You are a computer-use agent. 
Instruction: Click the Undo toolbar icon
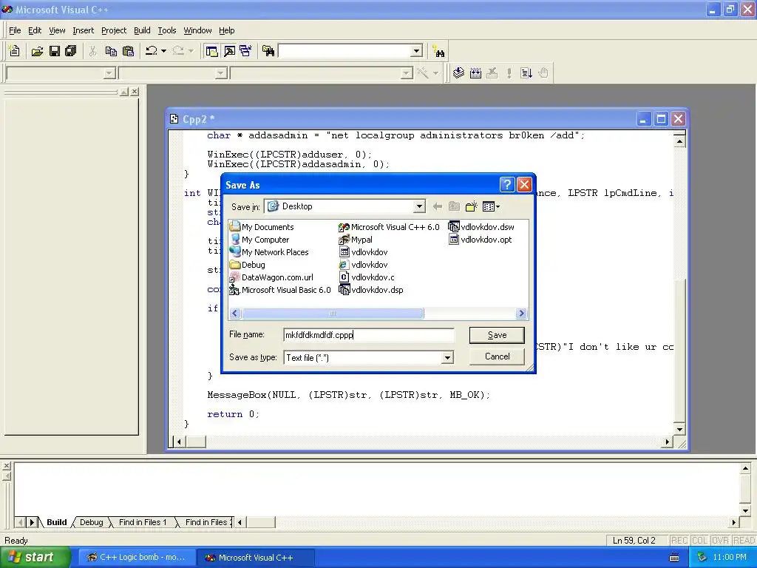point(151,51)
